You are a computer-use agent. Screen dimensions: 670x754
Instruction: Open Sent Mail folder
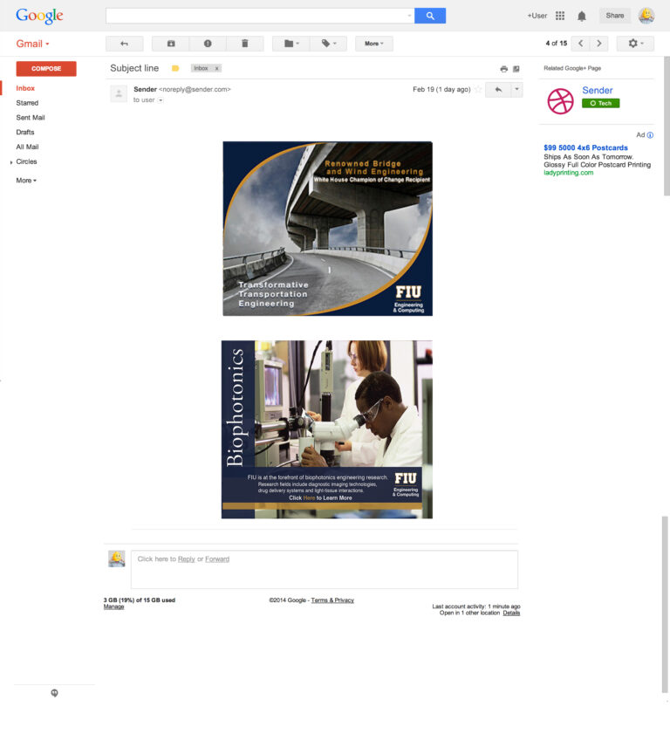coord(31,118)
